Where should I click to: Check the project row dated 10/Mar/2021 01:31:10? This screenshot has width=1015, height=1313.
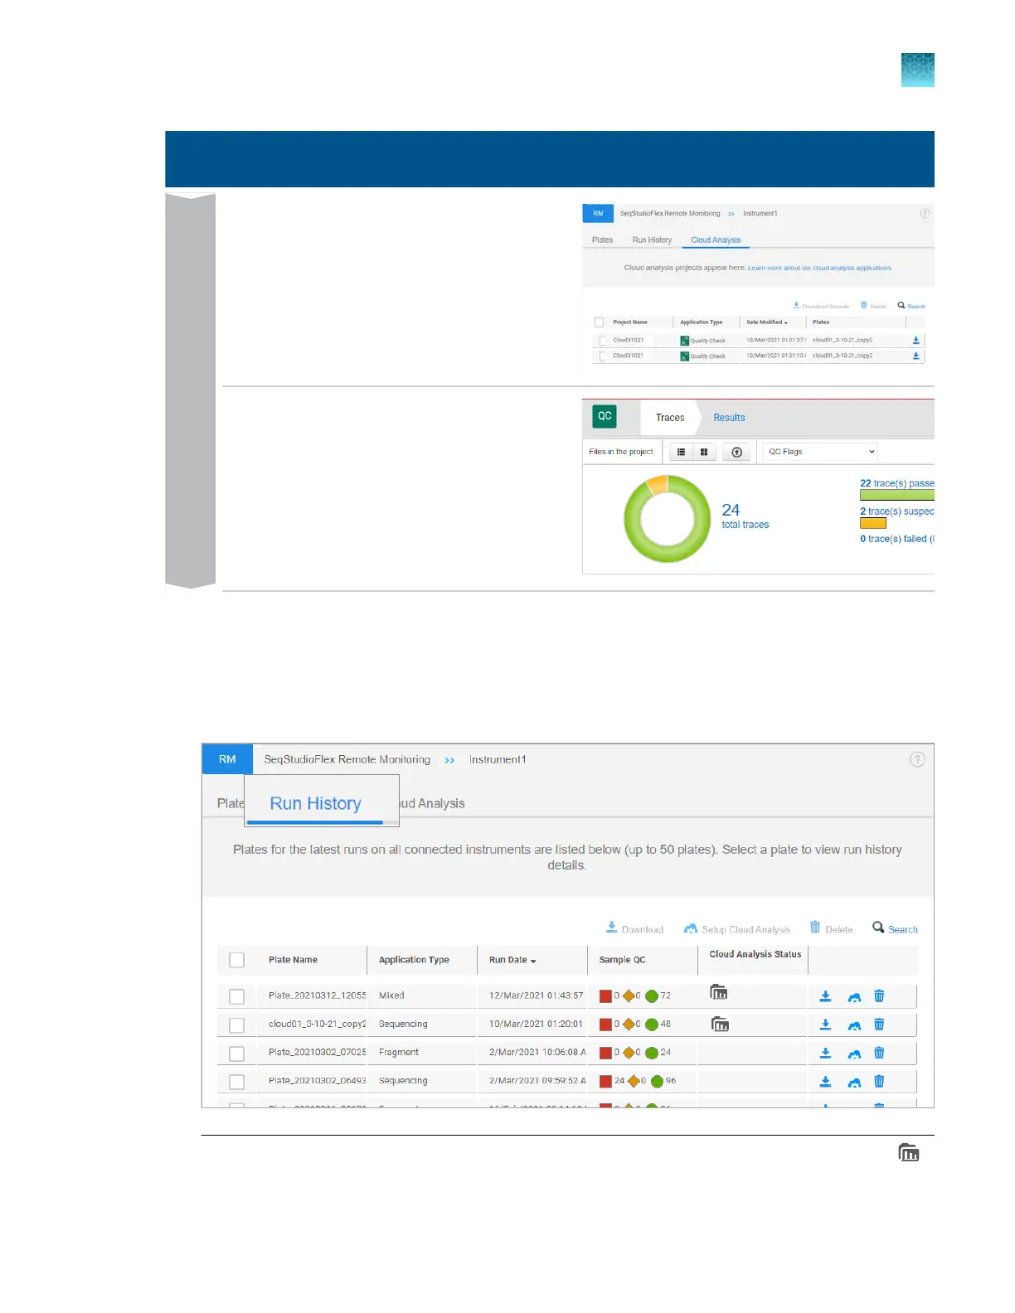pos(603,356)
